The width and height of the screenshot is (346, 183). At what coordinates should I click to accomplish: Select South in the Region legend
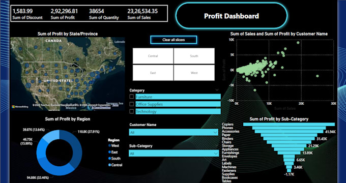(114, 159)
